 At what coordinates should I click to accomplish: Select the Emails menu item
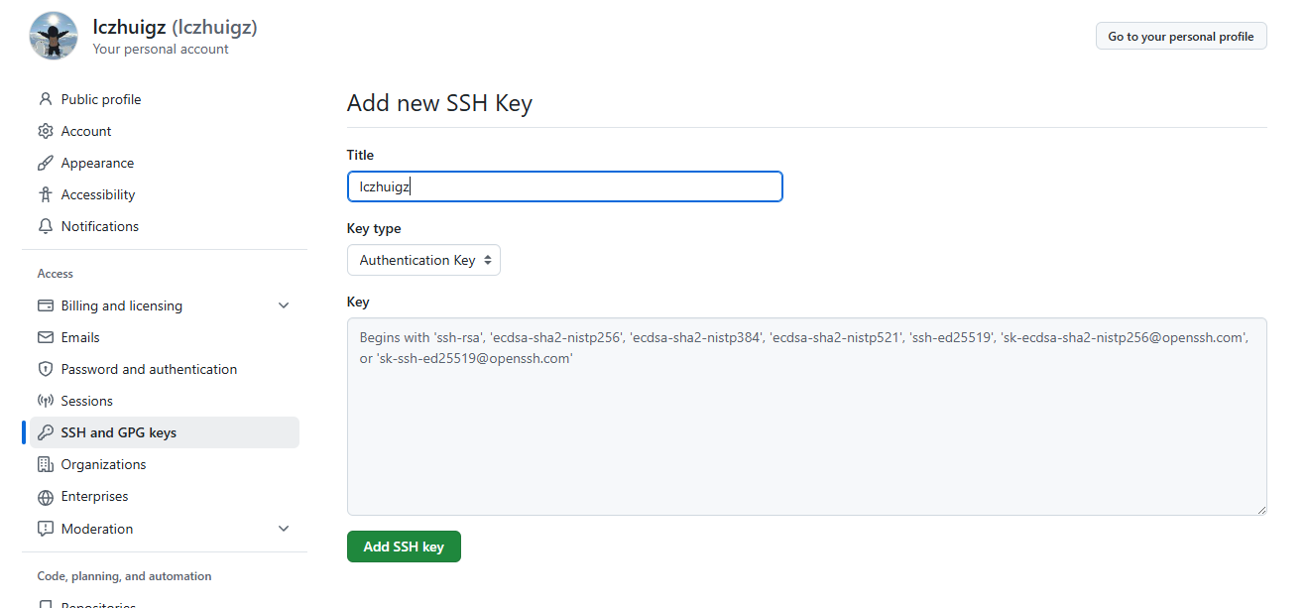[80, 337]
